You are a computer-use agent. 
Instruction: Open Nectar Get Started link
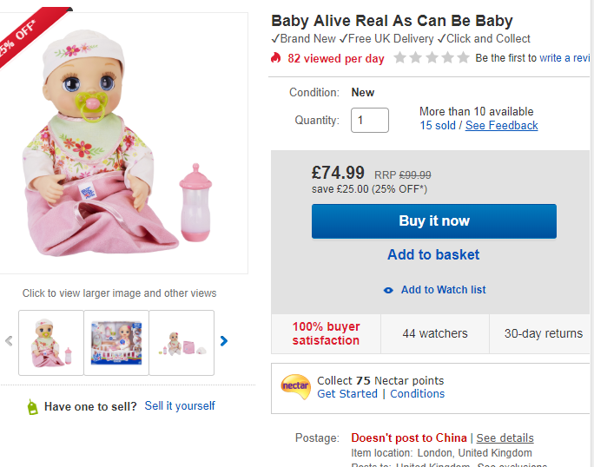pos(347,394)
